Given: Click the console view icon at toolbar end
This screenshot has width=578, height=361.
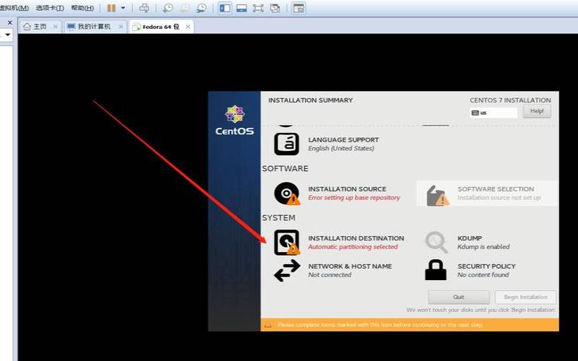Looking at the screenshot, I should coord(298,8).
